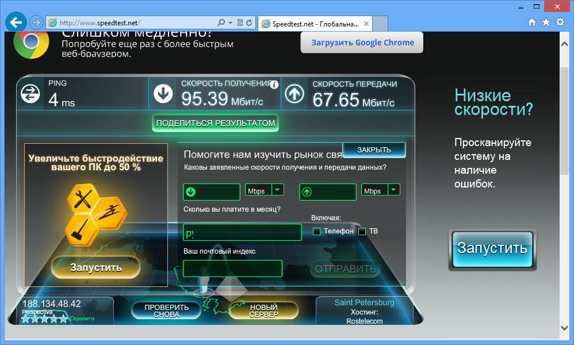This screenshot has width=574, height=345.
Task: Maximize the browser window
Action: [x=536, y=6]
